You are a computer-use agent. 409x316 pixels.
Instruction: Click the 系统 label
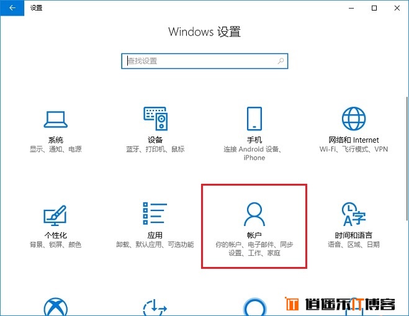click(x=56, y=140)
